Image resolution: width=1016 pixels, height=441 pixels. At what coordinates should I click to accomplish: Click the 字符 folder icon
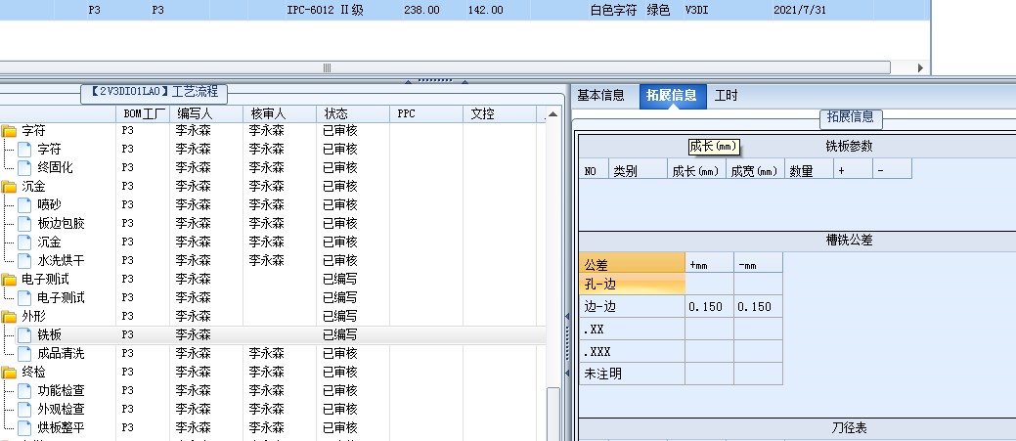(x=9, y=131)
